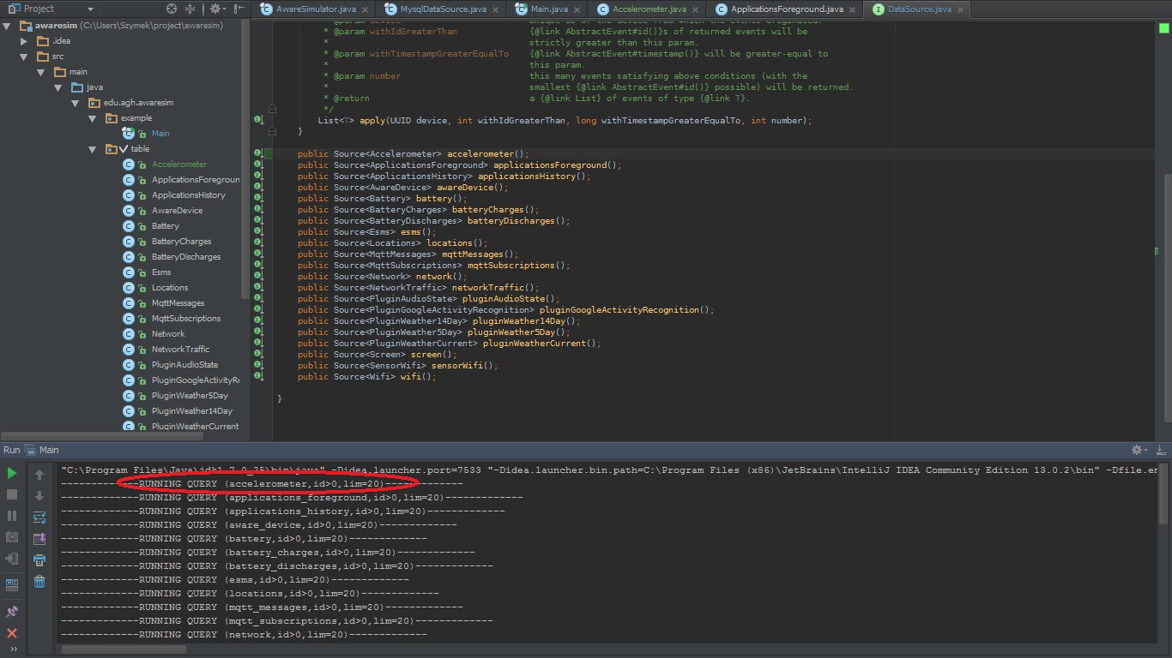1172x658 pixels.
Task: Click scroll-from-source crosshair icon in Project panel
Action: [172, 9]
